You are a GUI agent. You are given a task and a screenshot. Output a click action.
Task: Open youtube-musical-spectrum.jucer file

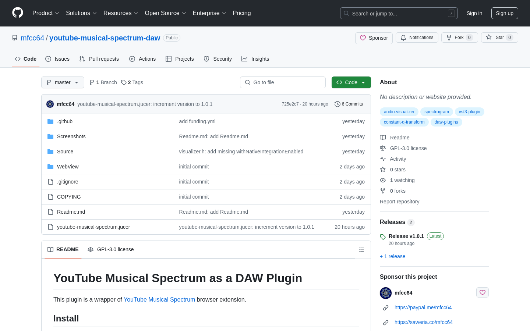click(93, 227)
